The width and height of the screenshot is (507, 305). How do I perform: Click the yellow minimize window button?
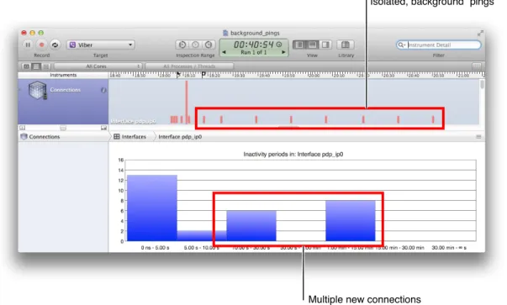(x=32, y=33)
